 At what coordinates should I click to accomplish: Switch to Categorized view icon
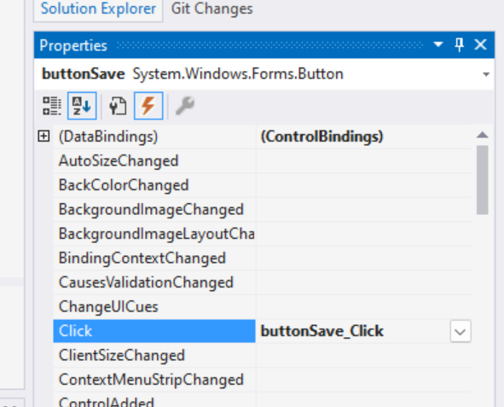coord(52,106)
